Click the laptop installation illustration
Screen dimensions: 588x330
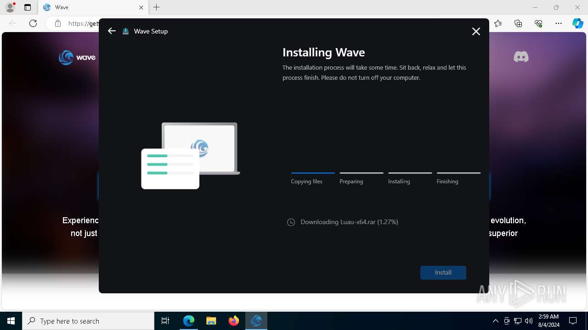[x=191, y=155]
